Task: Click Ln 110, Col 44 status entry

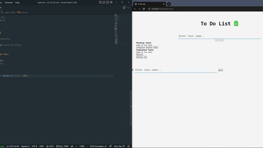Action: pyautogui.click(x=13, y=146)
